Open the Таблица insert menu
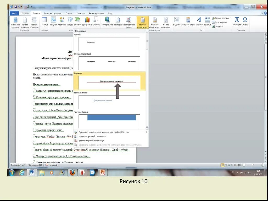This screenshot has width=268, height=201. click(44, 23)
